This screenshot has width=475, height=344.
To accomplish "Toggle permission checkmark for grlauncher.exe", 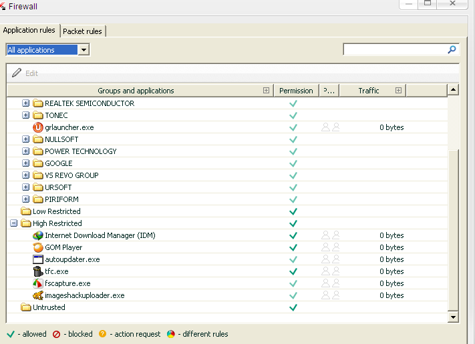I will [x=293, y=127].
